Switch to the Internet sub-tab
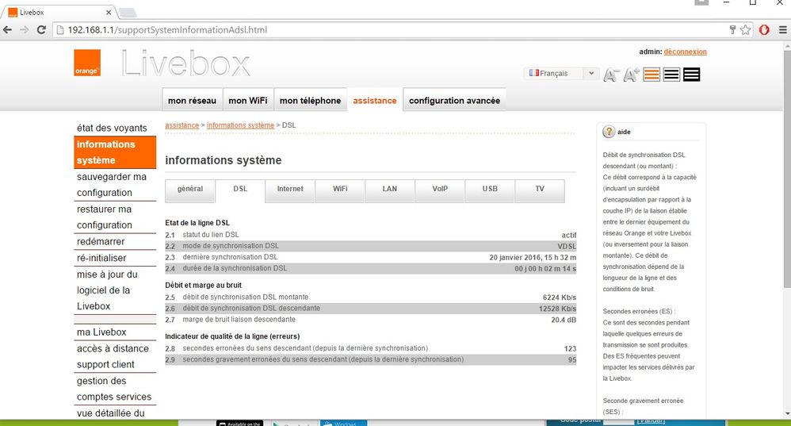Viewport: 791px width, 426px height. coord(290,190)
